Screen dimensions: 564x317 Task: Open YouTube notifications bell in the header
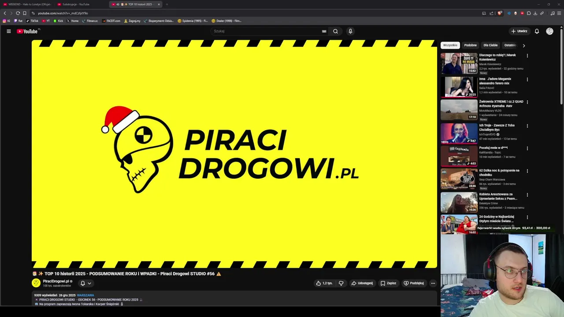(537, 31)
